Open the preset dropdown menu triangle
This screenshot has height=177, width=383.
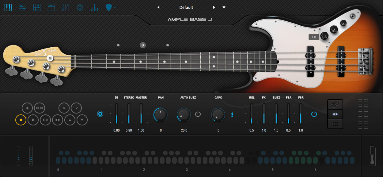(224, 7)
